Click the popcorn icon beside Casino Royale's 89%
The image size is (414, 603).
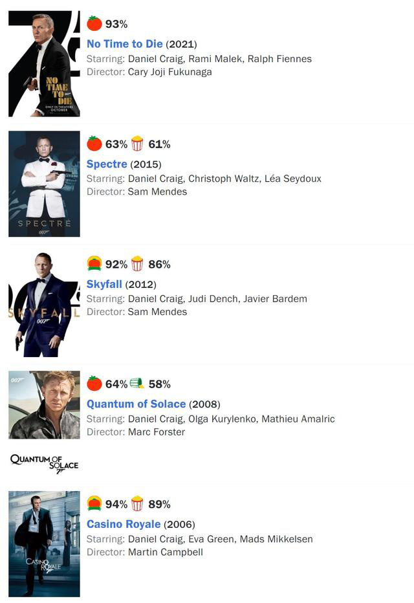tap(137, 504)
